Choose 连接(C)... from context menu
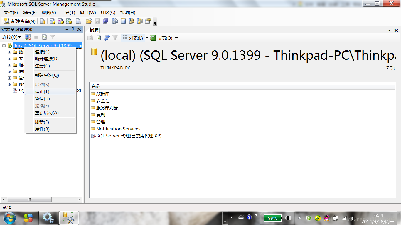This screenshot has height=225, width=401. click(50, 52)
